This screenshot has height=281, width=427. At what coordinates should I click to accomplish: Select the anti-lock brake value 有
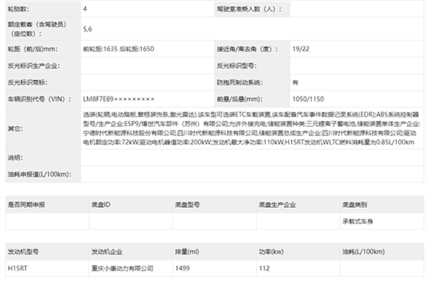[295, 82]
